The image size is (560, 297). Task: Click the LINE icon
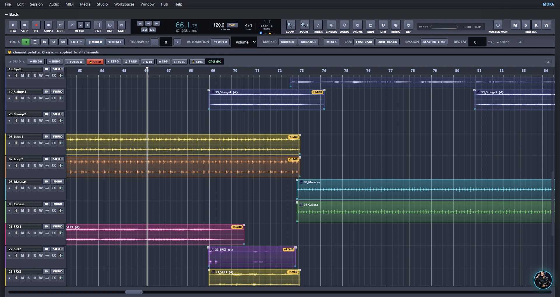pyautogui.click(x=110, y=25)
